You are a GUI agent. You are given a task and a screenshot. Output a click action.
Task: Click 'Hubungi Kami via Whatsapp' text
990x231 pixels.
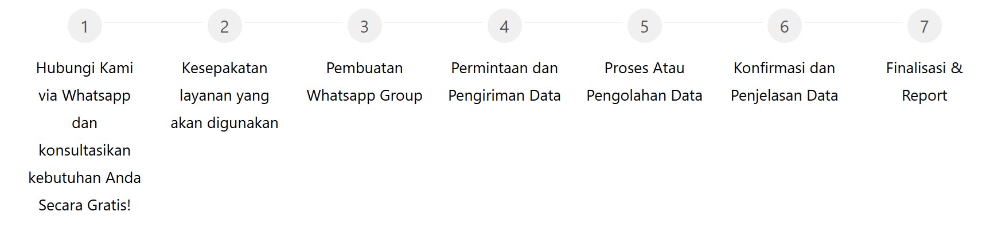point(85,82)
